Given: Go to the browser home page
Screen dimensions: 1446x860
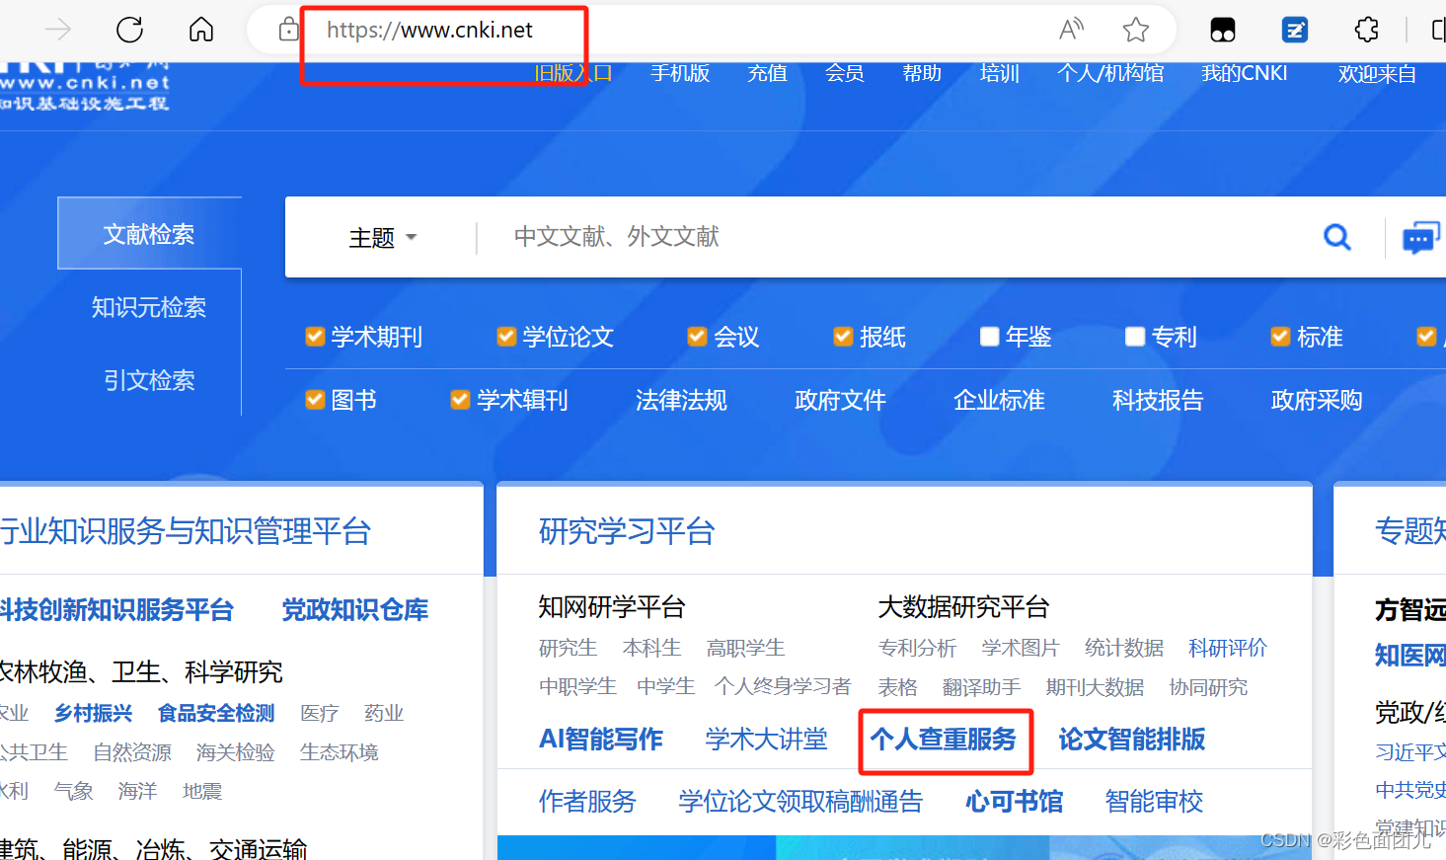Looking at the screenshot, I should coord(201,30).
